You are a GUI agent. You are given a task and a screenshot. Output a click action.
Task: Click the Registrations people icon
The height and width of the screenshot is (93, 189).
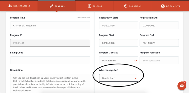coord(10,6)
